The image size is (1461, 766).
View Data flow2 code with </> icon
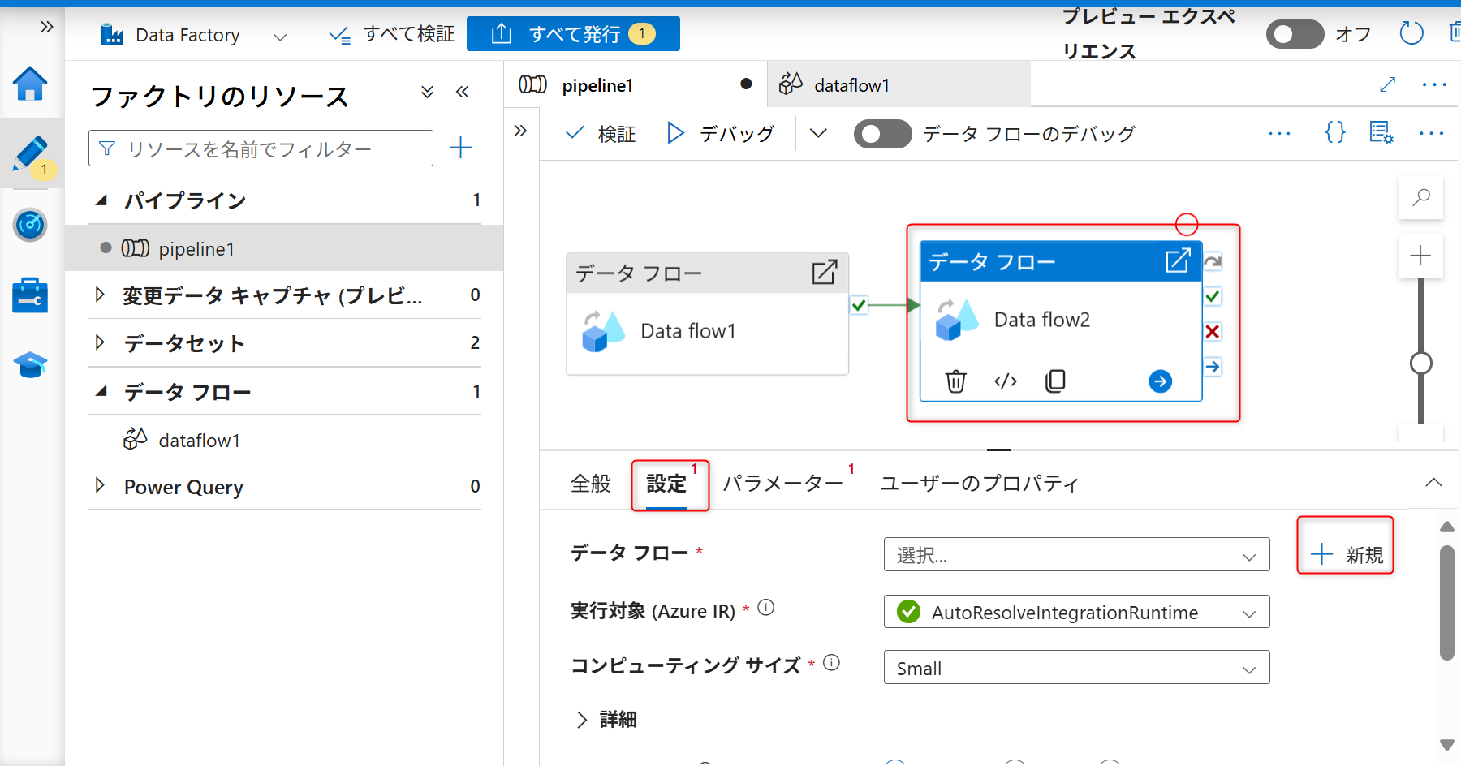pyautogui.click(x=1005, y=381)
